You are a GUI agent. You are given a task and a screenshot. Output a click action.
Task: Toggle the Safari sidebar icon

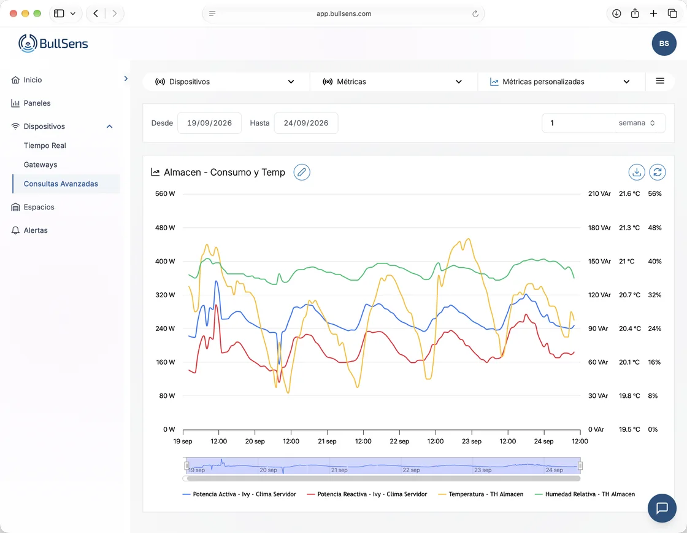tap(59, 14)
